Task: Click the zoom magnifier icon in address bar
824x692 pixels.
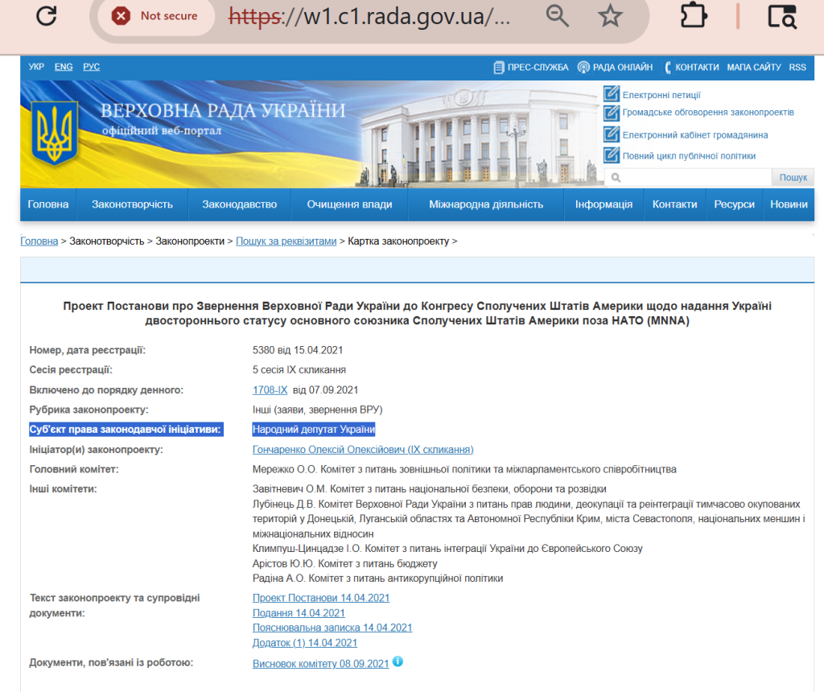Action: point(557,16)
